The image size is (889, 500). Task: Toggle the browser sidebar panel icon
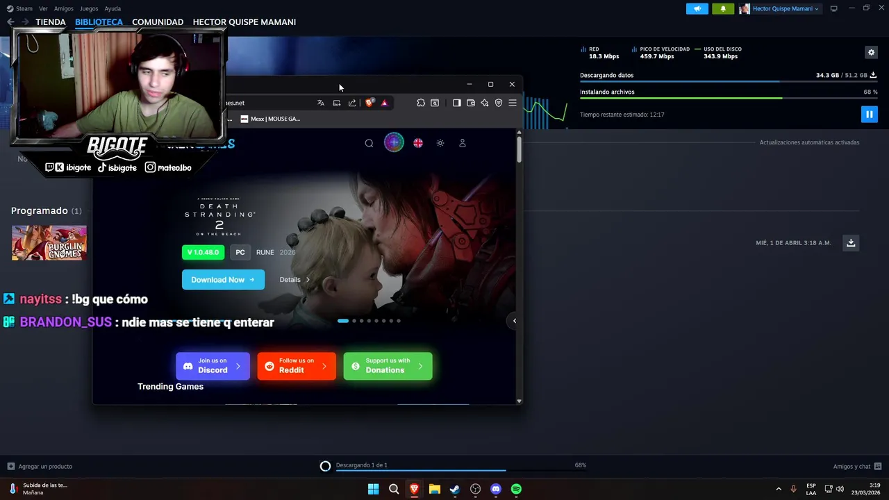click(456, 103)
